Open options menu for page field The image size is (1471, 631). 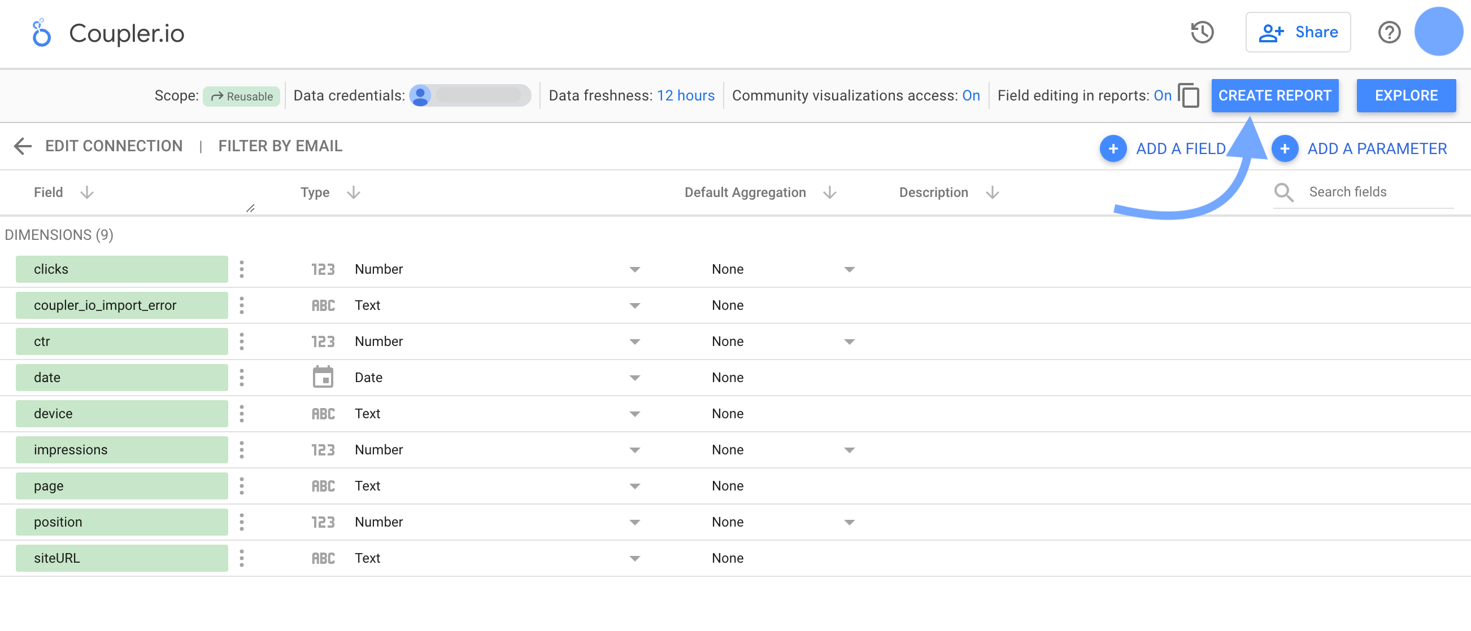tap(242, 486)
